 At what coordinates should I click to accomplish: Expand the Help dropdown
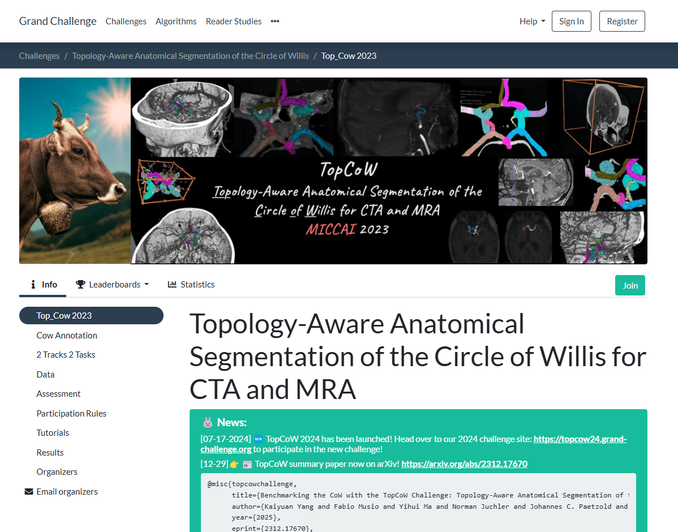coord(533,21)
